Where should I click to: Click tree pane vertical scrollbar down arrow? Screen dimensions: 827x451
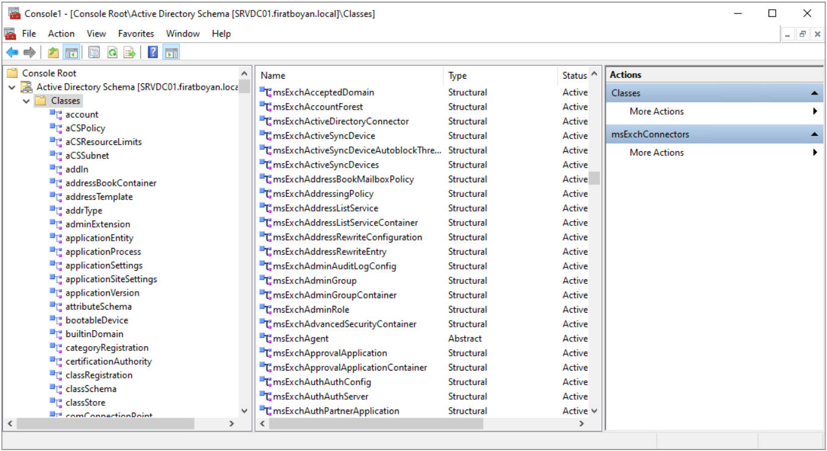point(245,411)
